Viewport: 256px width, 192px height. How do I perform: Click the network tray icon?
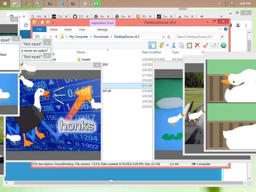226,3
